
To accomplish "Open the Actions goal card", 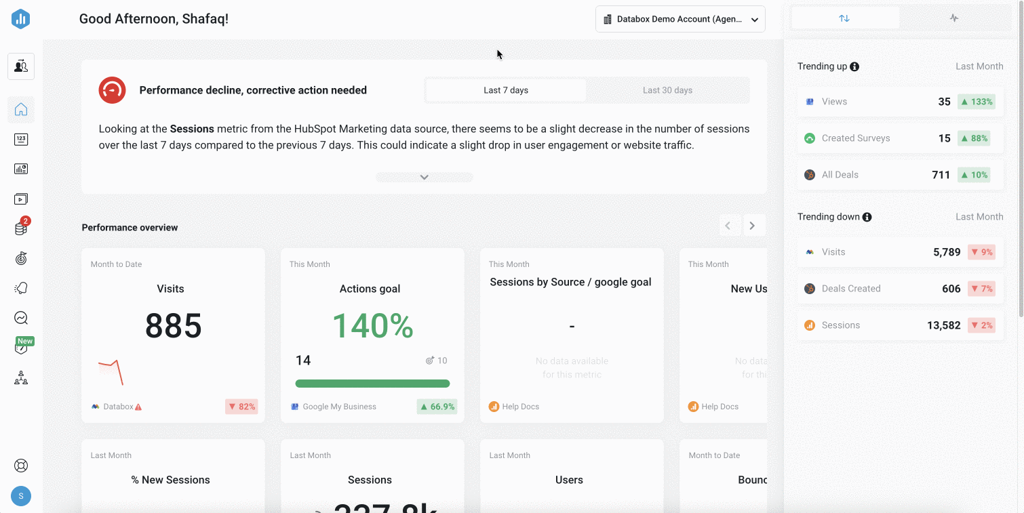I will (372, 335).
